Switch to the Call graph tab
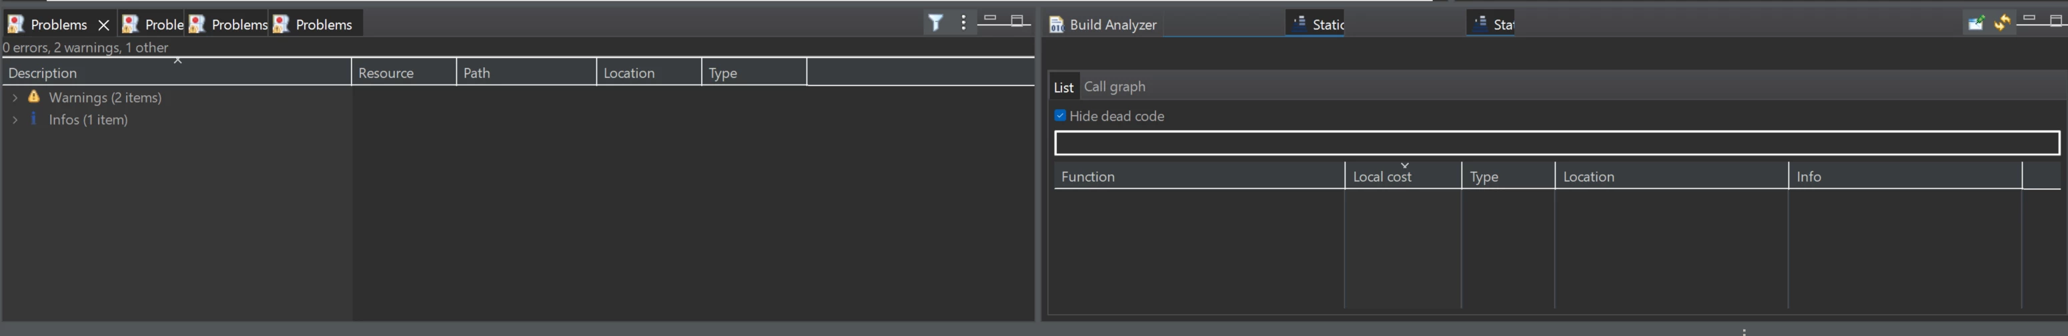The image size is (2068, 336). click(1114, 86)
